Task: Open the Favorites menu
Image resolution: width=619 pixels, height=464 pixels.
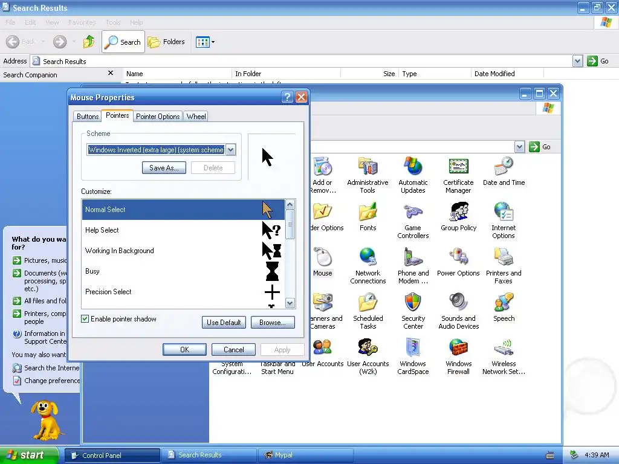Action: click(82, 22)
